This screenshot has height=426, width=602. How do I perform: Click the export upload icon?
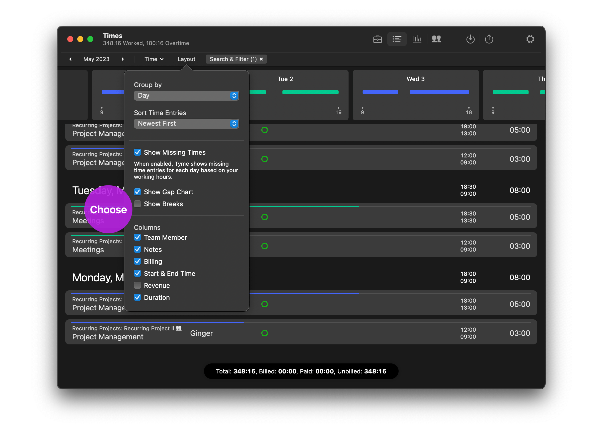tap(489, 39)
